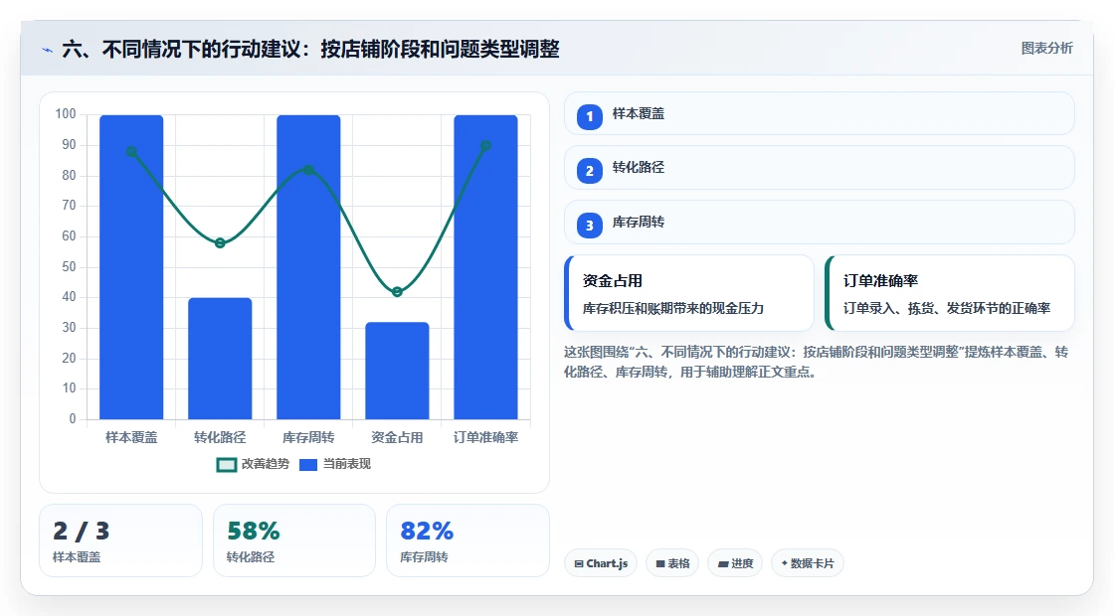The height and width of the screenshot is (616, 1114).
Task: Click the 资金占用 bar in chart
Action: pos(397,371)
